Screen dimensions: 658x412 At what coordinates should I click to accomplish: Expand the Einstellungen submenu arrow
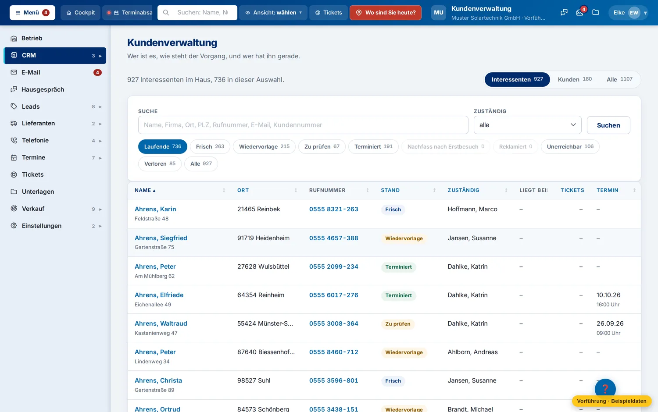click(100, 226)
